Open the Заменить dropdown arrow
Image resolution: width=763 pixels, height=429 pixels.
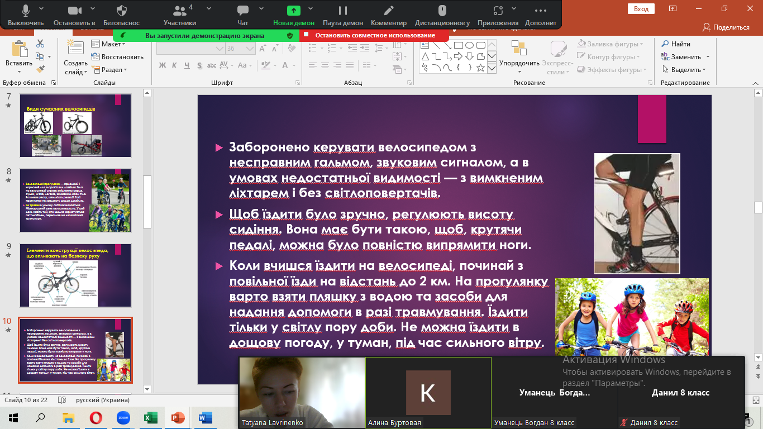coord(708,57)
